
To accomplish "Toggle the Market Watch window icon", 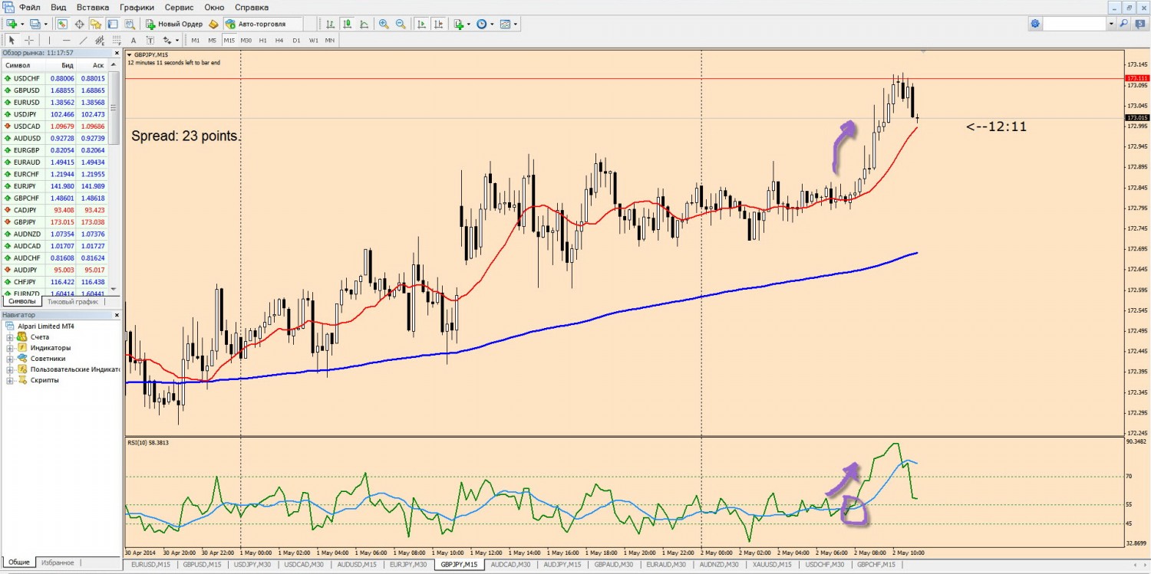I will tap(62, 24).
